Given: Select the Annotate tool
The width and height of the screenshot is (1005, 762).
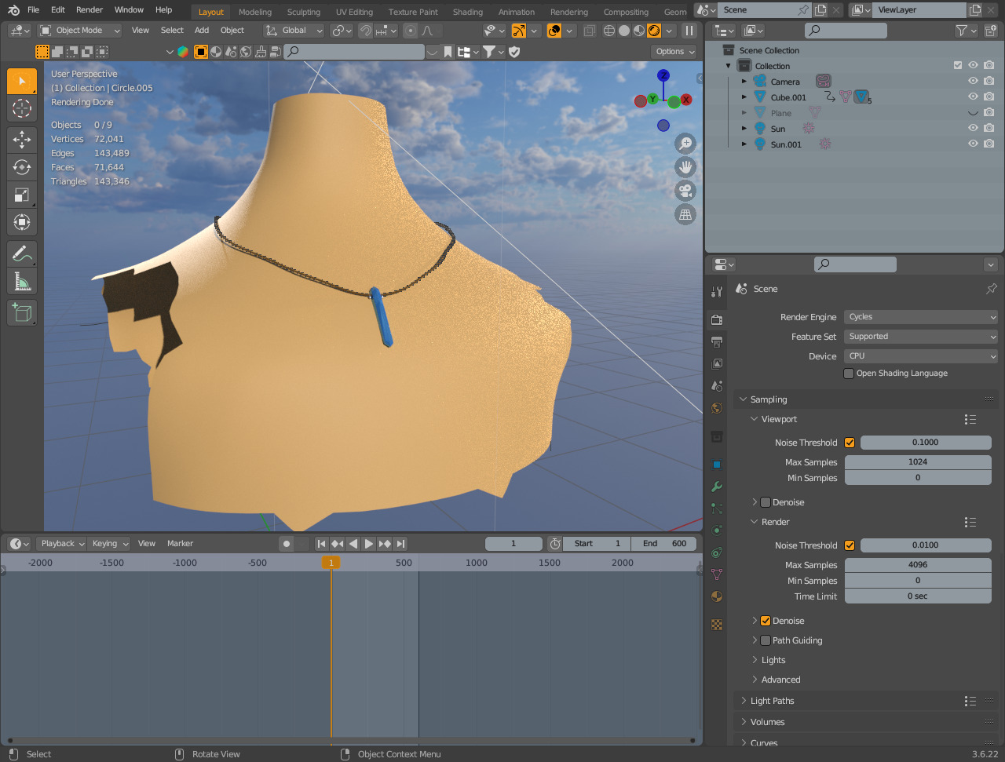Looking at the screenshot, I should click(22, 253).
